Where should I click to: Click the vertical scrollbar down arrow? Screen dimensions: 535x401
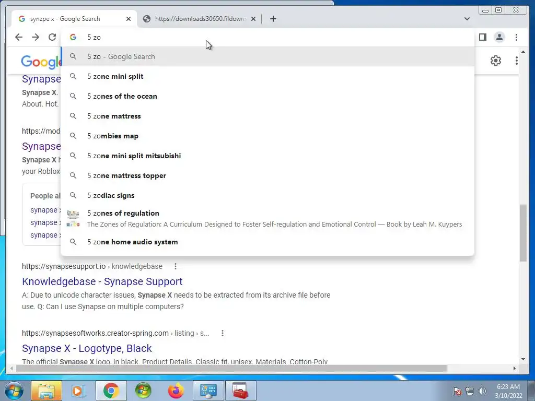coord(523,359)
